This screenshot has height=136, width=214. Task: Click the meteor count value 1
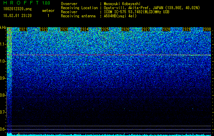click(48, 16)
